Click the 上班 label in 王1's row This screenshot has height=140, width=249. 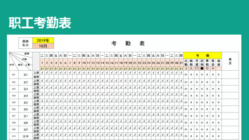[x=36, y=73]
